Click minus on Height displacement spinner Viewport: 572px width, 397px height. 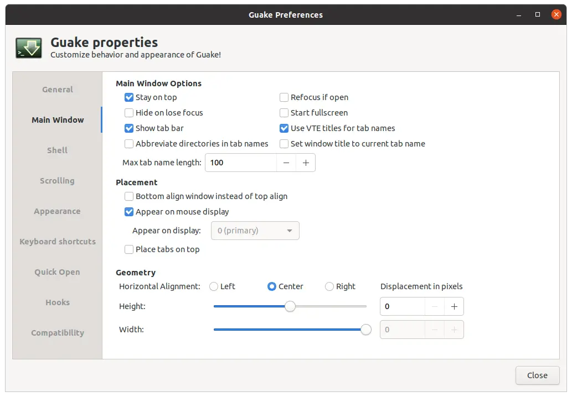pyautogui.click(x=435, y=307)
